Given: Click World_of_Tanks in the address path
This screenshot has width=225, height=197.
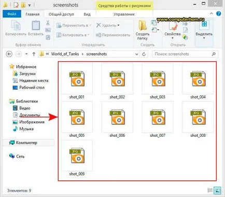Looking at the screenshot, I should (x=65, y=54).
